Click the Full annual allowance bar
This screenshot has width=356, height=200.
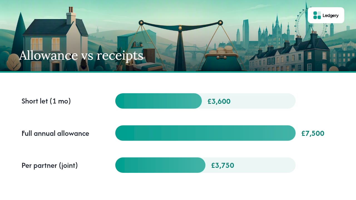point(205,133)
